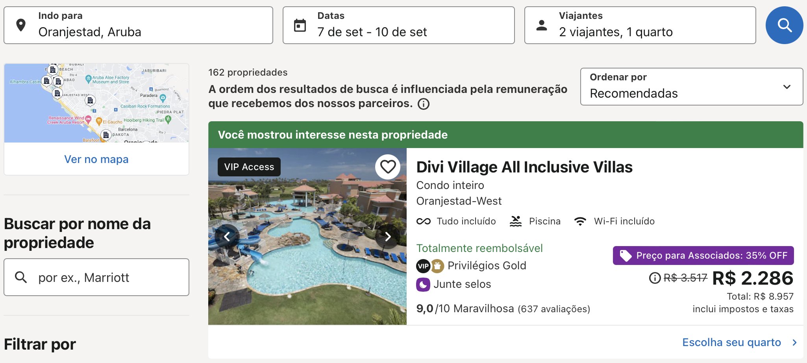Click the Indo para Oranjestad destination field

(138, 25)
